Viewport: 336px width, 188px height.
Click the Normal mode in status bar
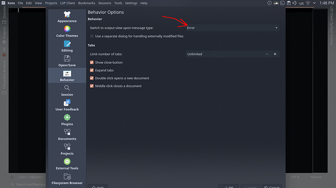(x=317, y=177)
